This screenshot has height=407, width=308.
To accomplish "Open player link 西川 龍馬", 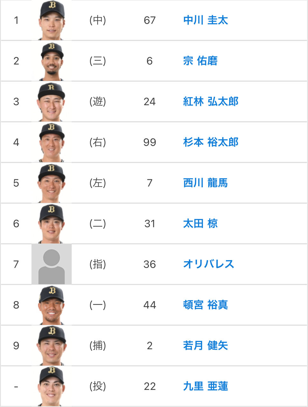I will click(x=206, y=183).
